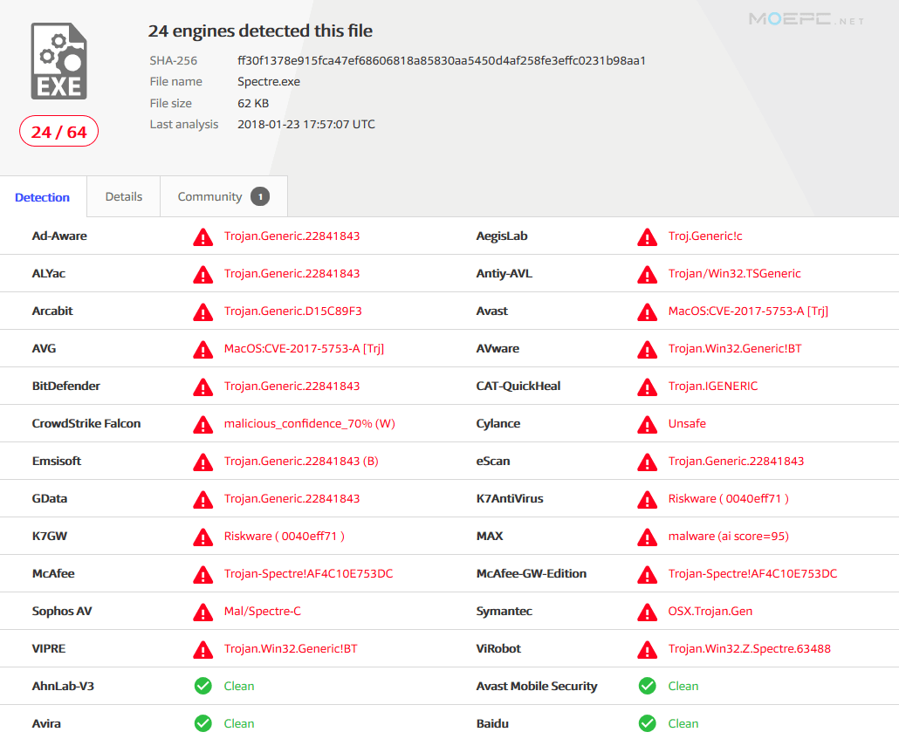Click the warning icon next to Cylance

tap(648, 424)
